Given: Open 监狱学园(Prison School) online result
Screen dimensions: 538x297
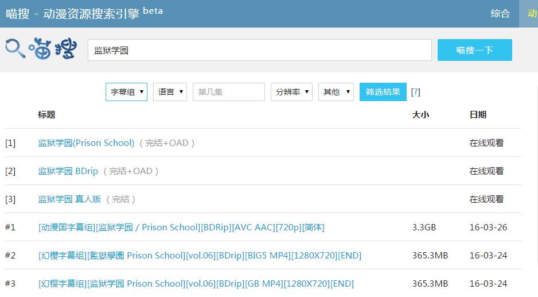Looking at the screenshot, I should point(86,142).
